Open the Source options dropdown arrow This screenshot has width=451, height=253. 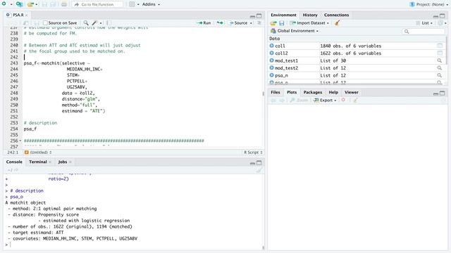[x=251, y=23]
